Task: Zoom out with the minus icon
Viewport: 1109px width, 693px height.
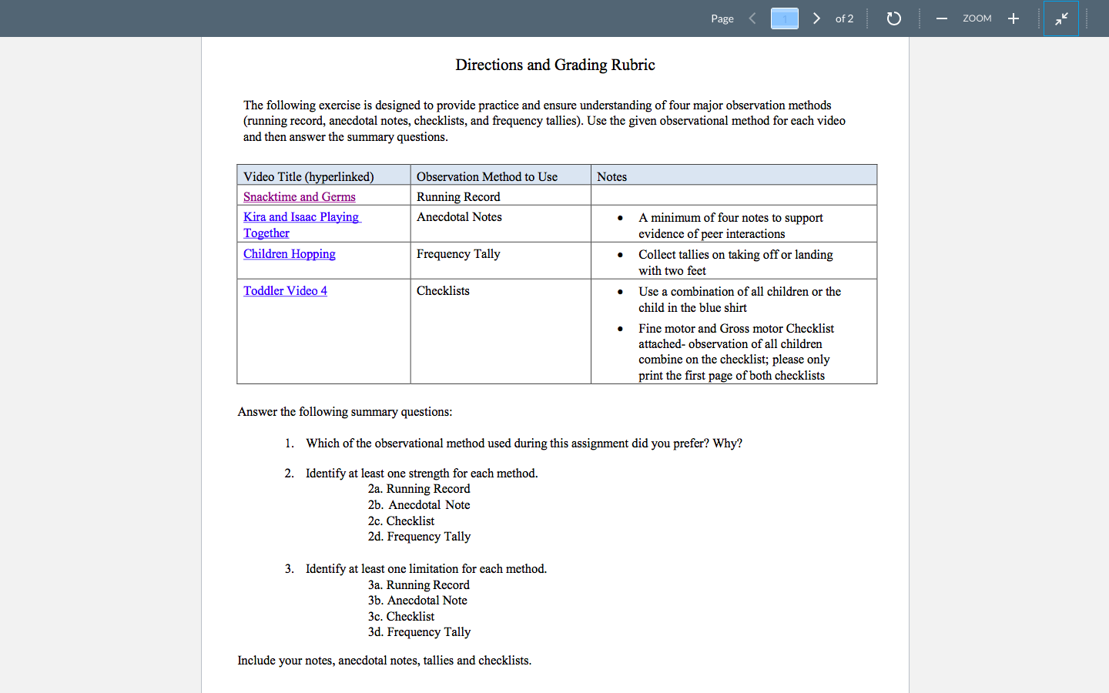Action: pyautogui.click(x=941, y=18)
